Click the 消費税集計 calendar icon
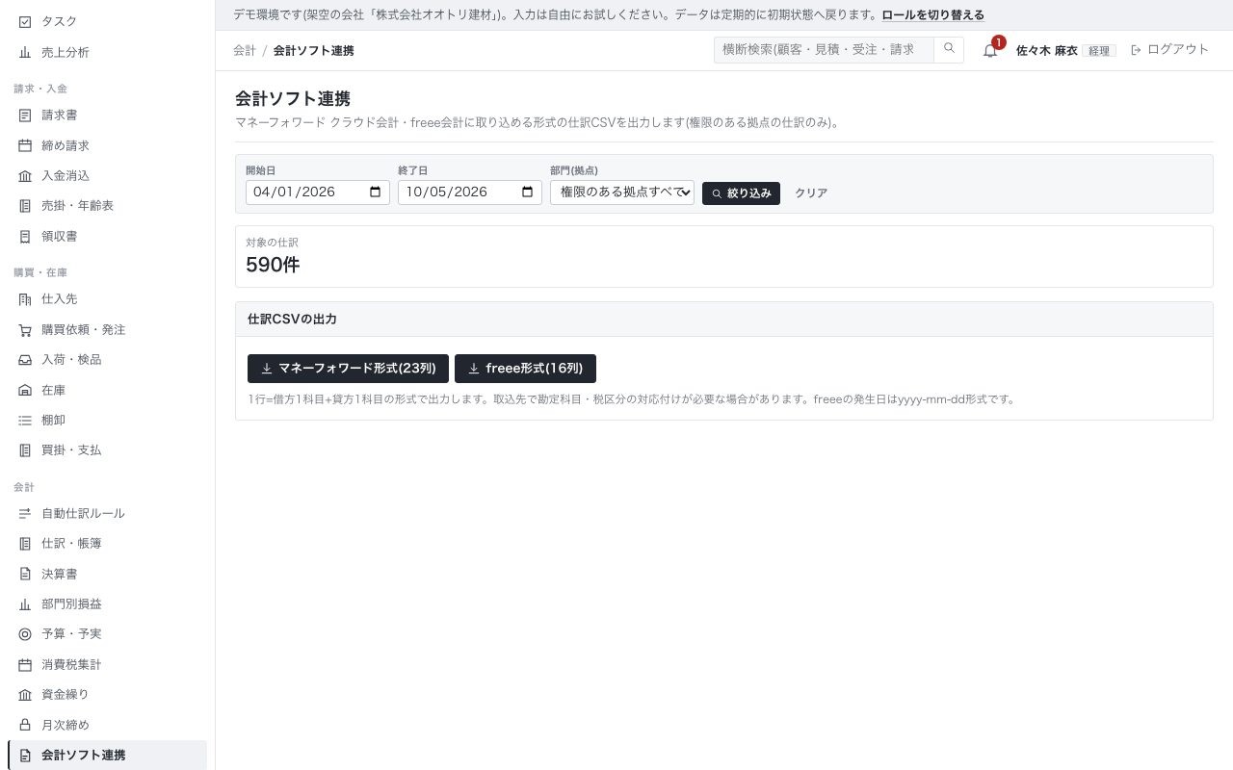The width and height of the screenshot is (1233, 770). click(x=25, y=665)
